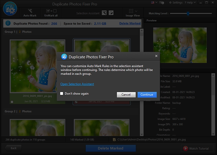Viewport: 217px width, 155px height.
Task: Maximize the application window
Action: coord(206,3)
